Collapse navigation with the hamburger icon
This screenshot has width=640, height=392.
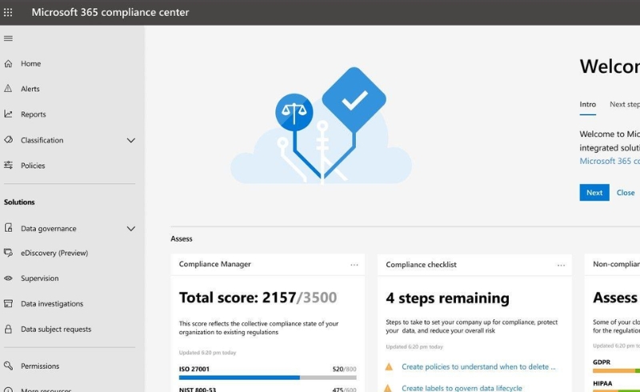click(8, 38)
